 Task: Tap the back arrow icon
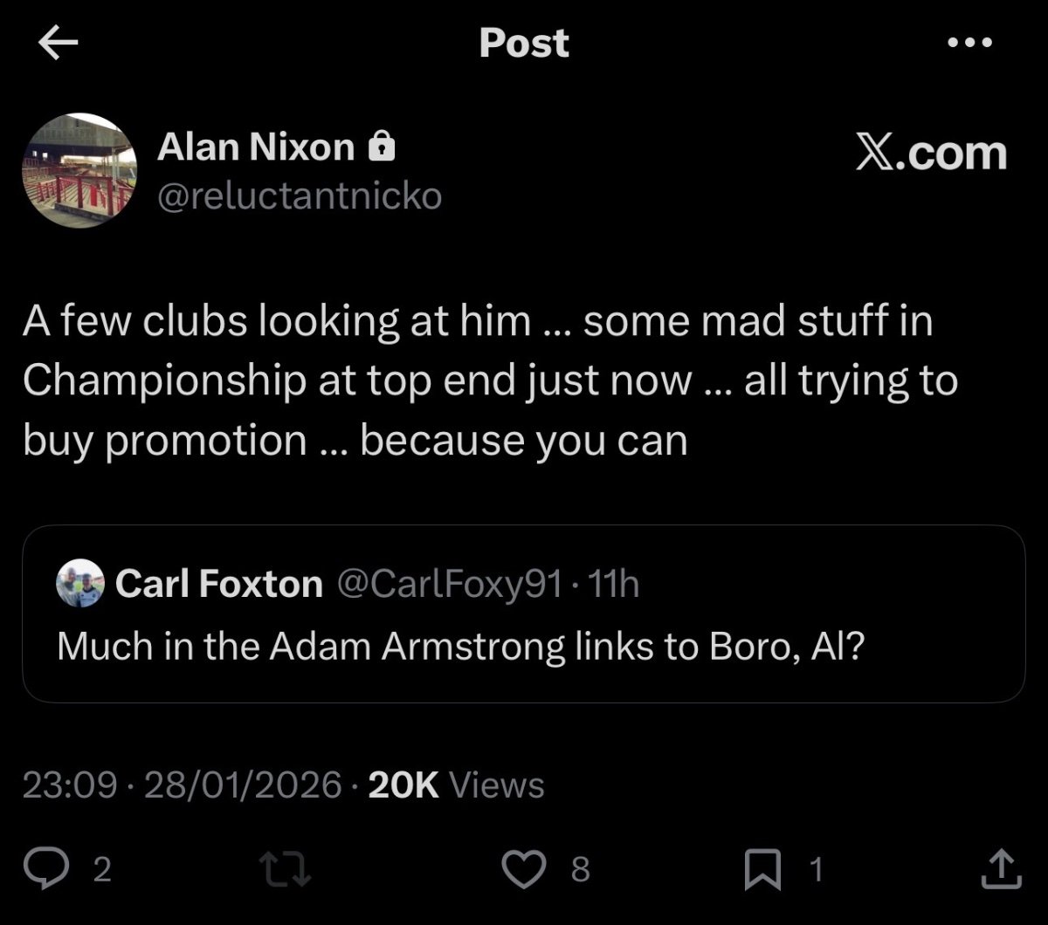click(x=59, y=45)
